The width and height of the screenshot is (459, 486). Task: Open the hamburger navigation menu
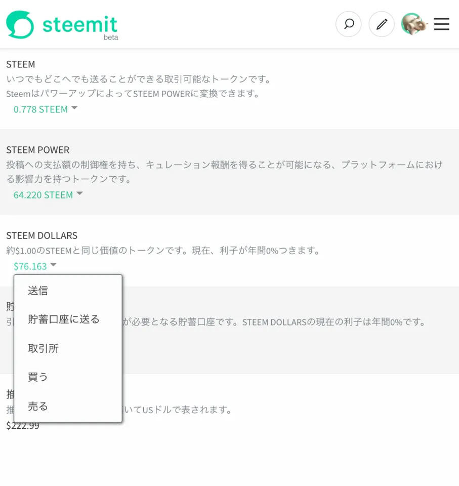(x=441, y=24)
